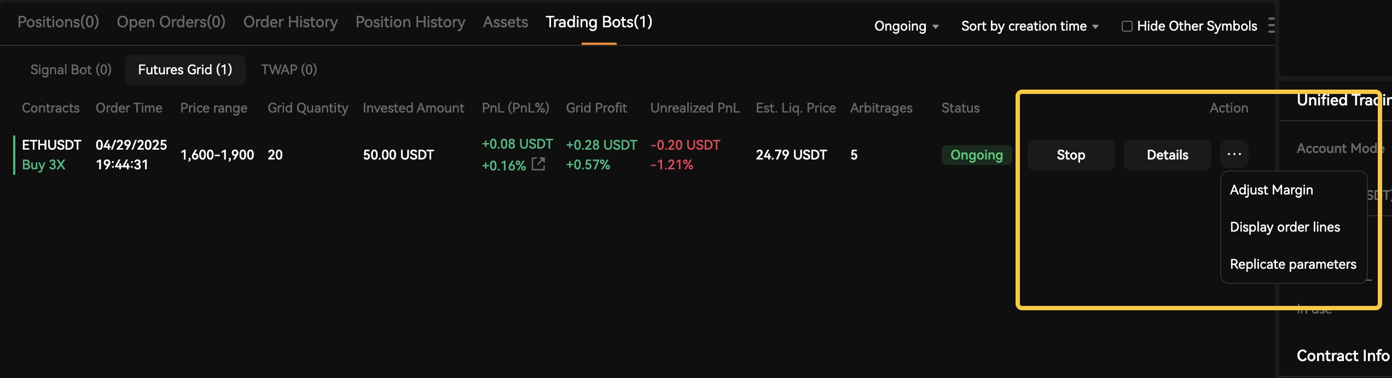Stop the ETHUSDT grid bot
This screenshot has height=378, width=1392.
click(x=1071, y=155)
